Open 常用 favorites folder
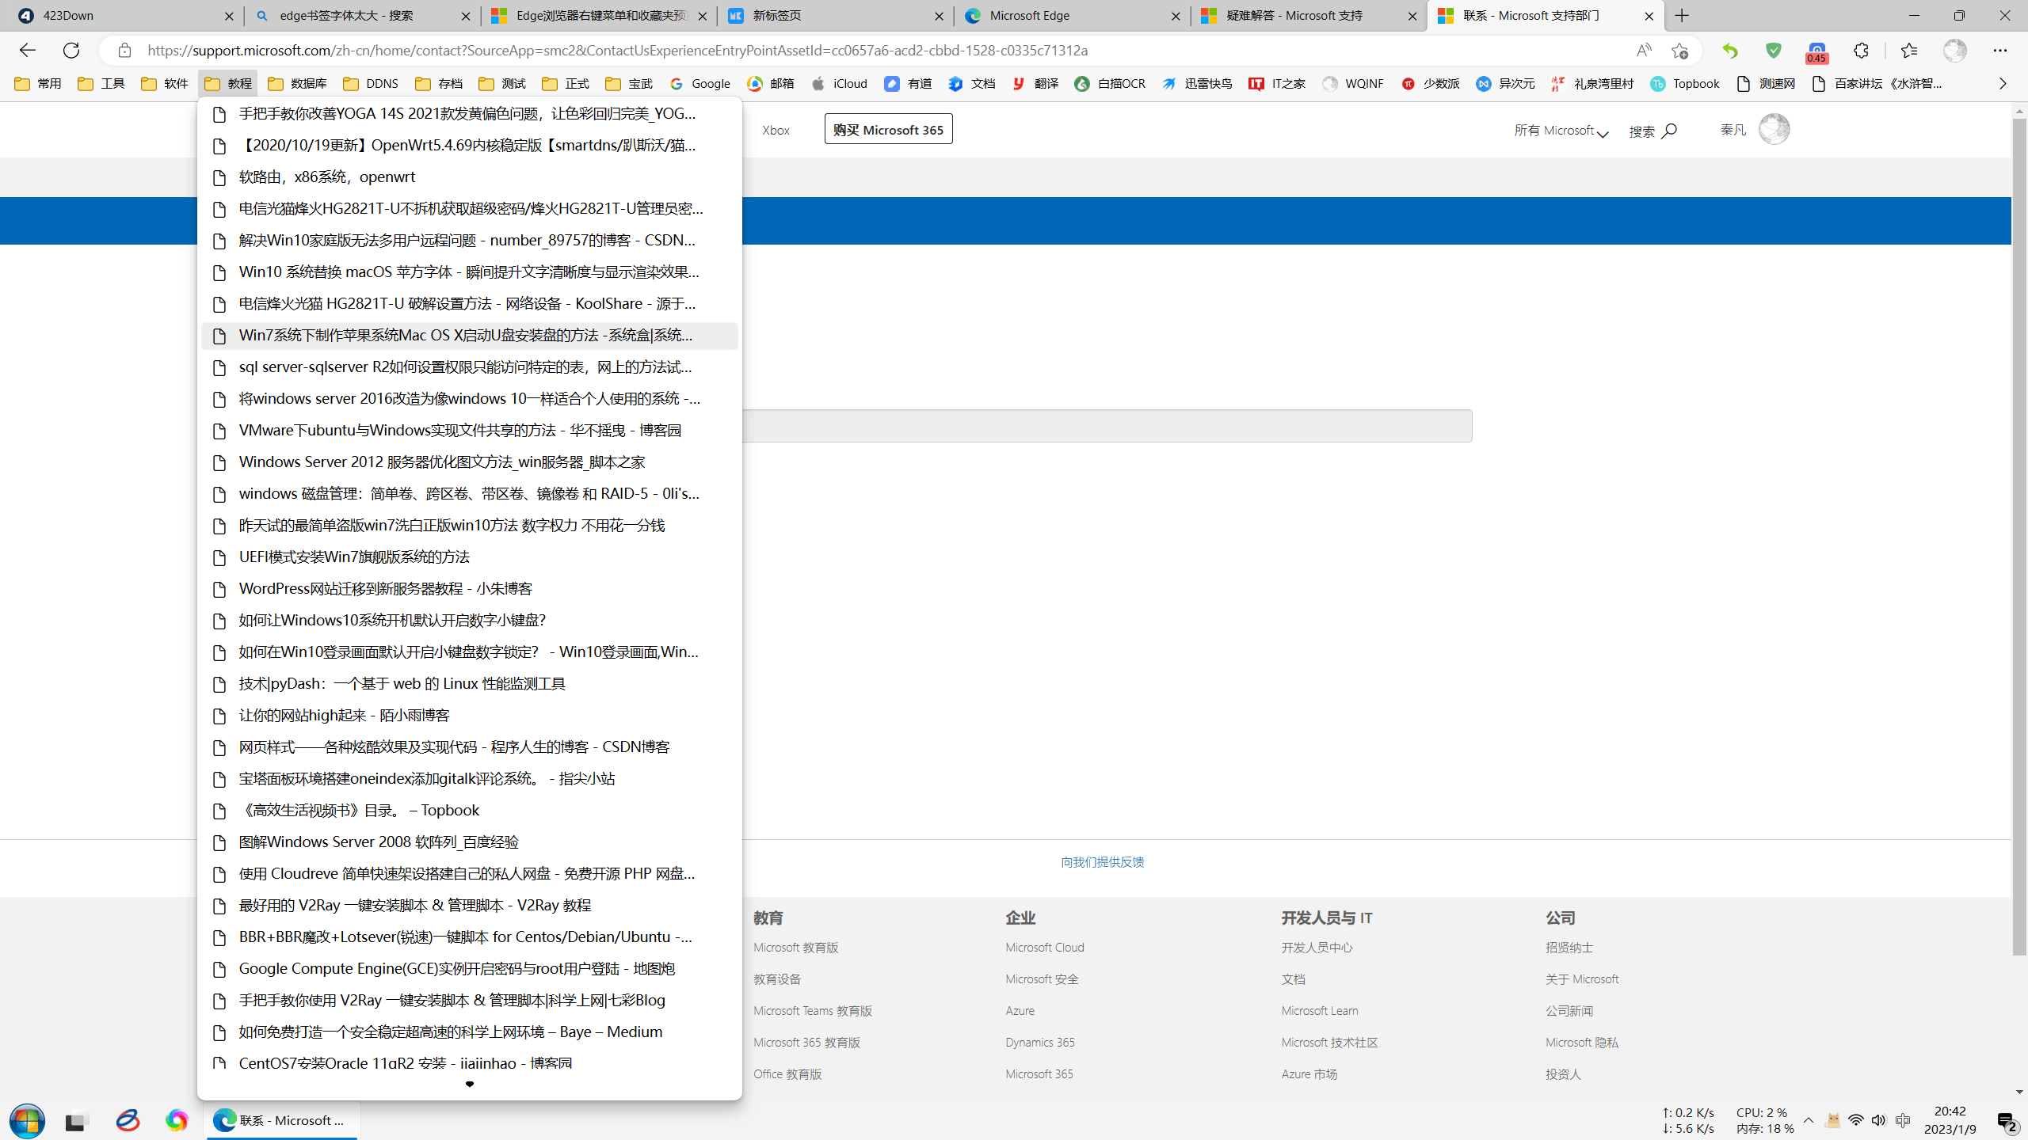Screen dimensions: 2028x1140 [38, 84]
